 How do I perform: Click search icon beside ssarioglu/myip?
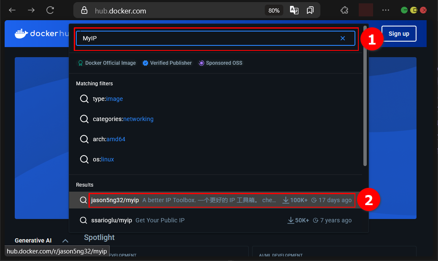[83, 220]
